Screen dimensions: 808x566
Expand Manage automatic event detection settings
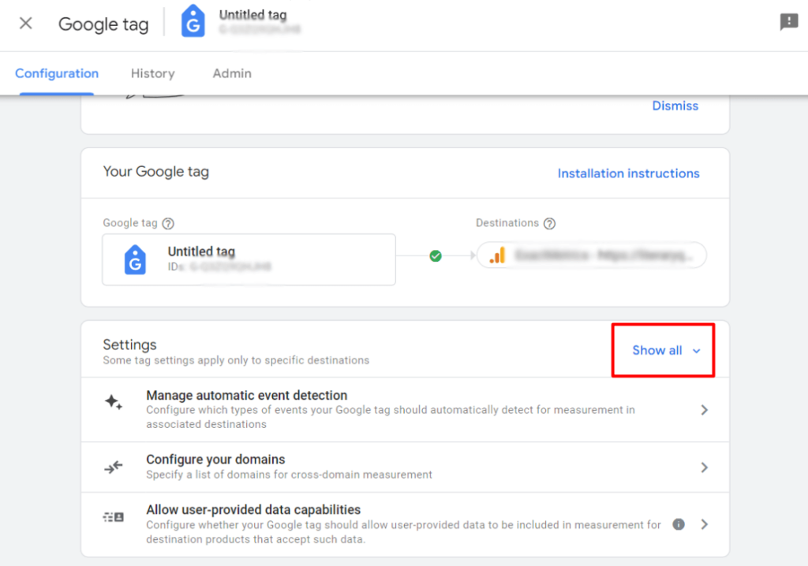coord(704,409)
